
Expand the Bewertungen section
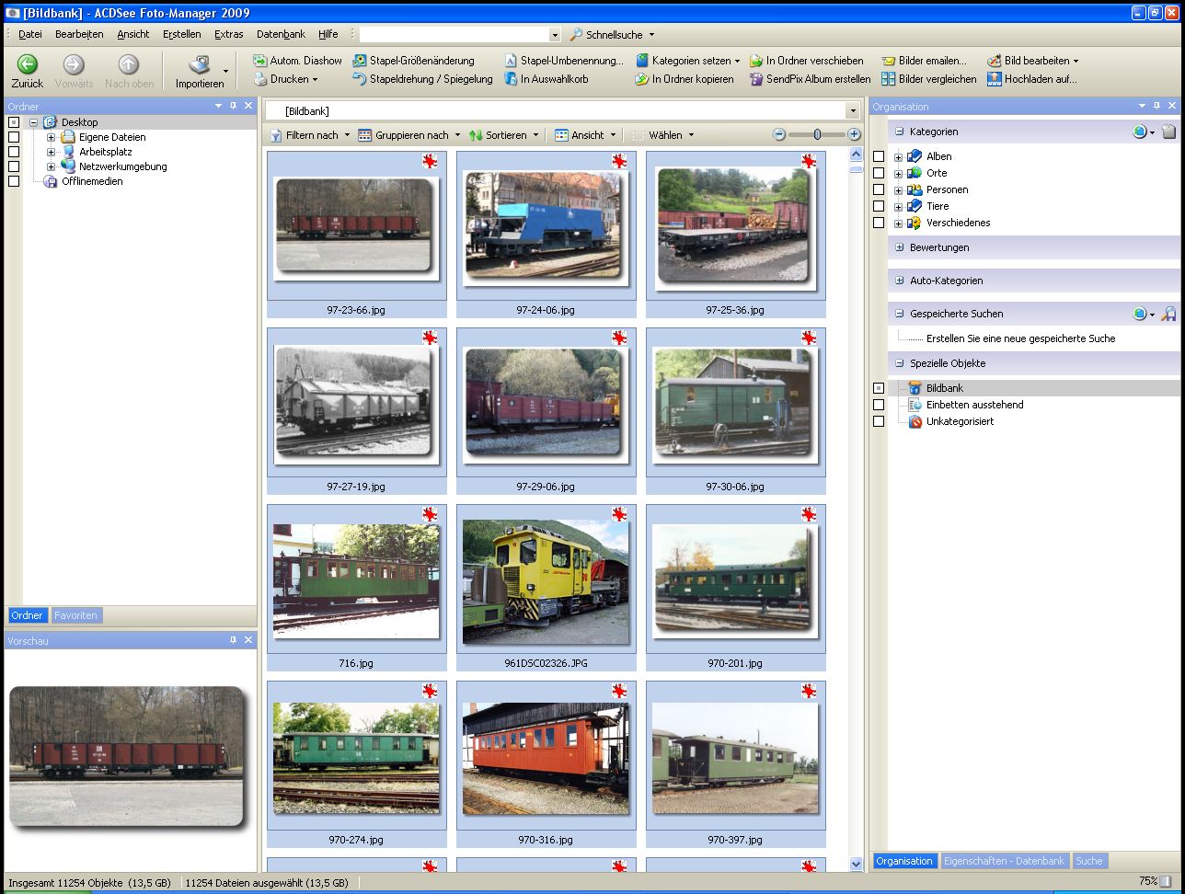click(900, 247)
